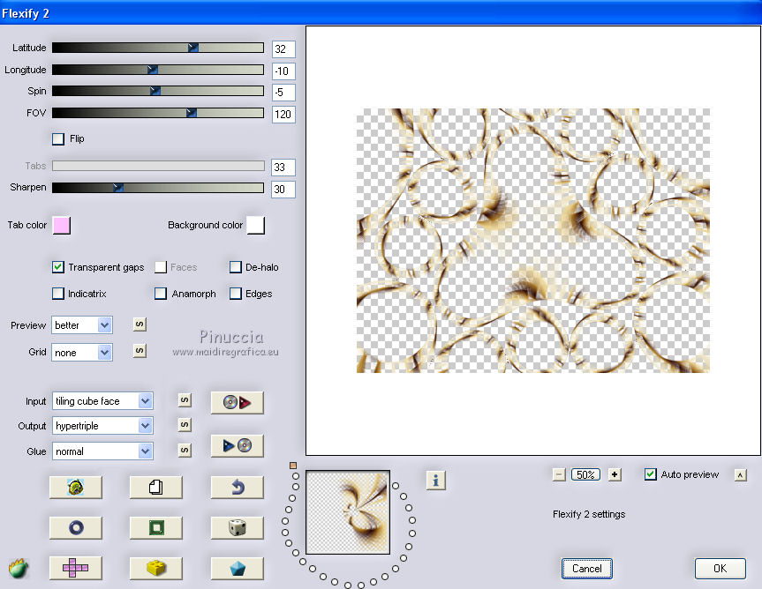Open the white Background color swatch

click(256, 226)
